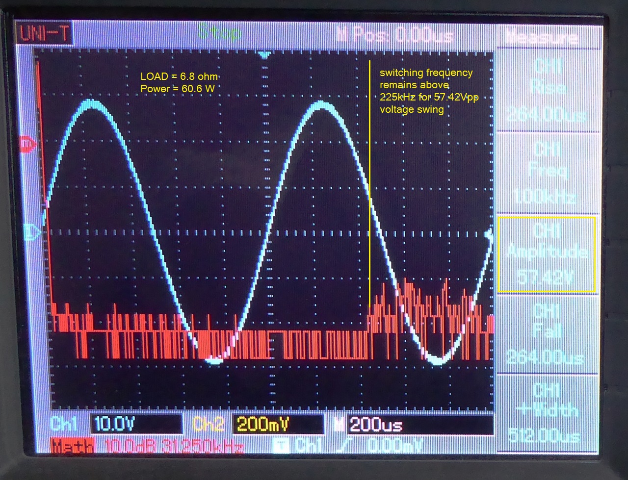Click the Stop acquisition status label
The image size is (628, 480).
tap(220, 33)
